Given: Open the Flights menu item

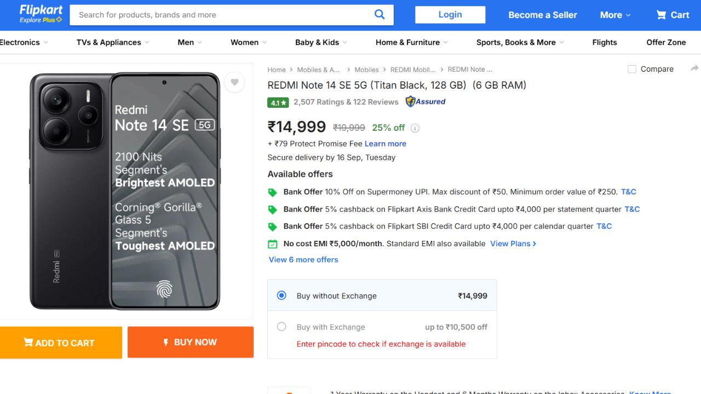Looking at the screenshot, I should click(605, 42).
